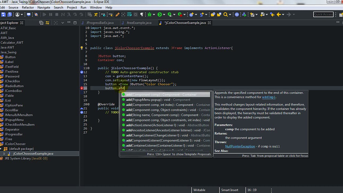Click the Search magnifier toolbar icon

226,14
